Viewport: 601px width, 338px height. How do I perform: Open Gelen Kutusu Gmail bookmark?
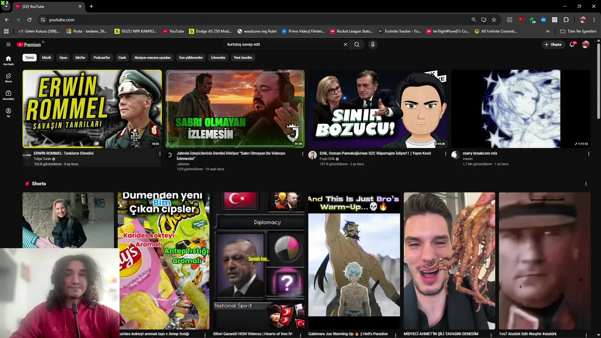pos(39,31)
